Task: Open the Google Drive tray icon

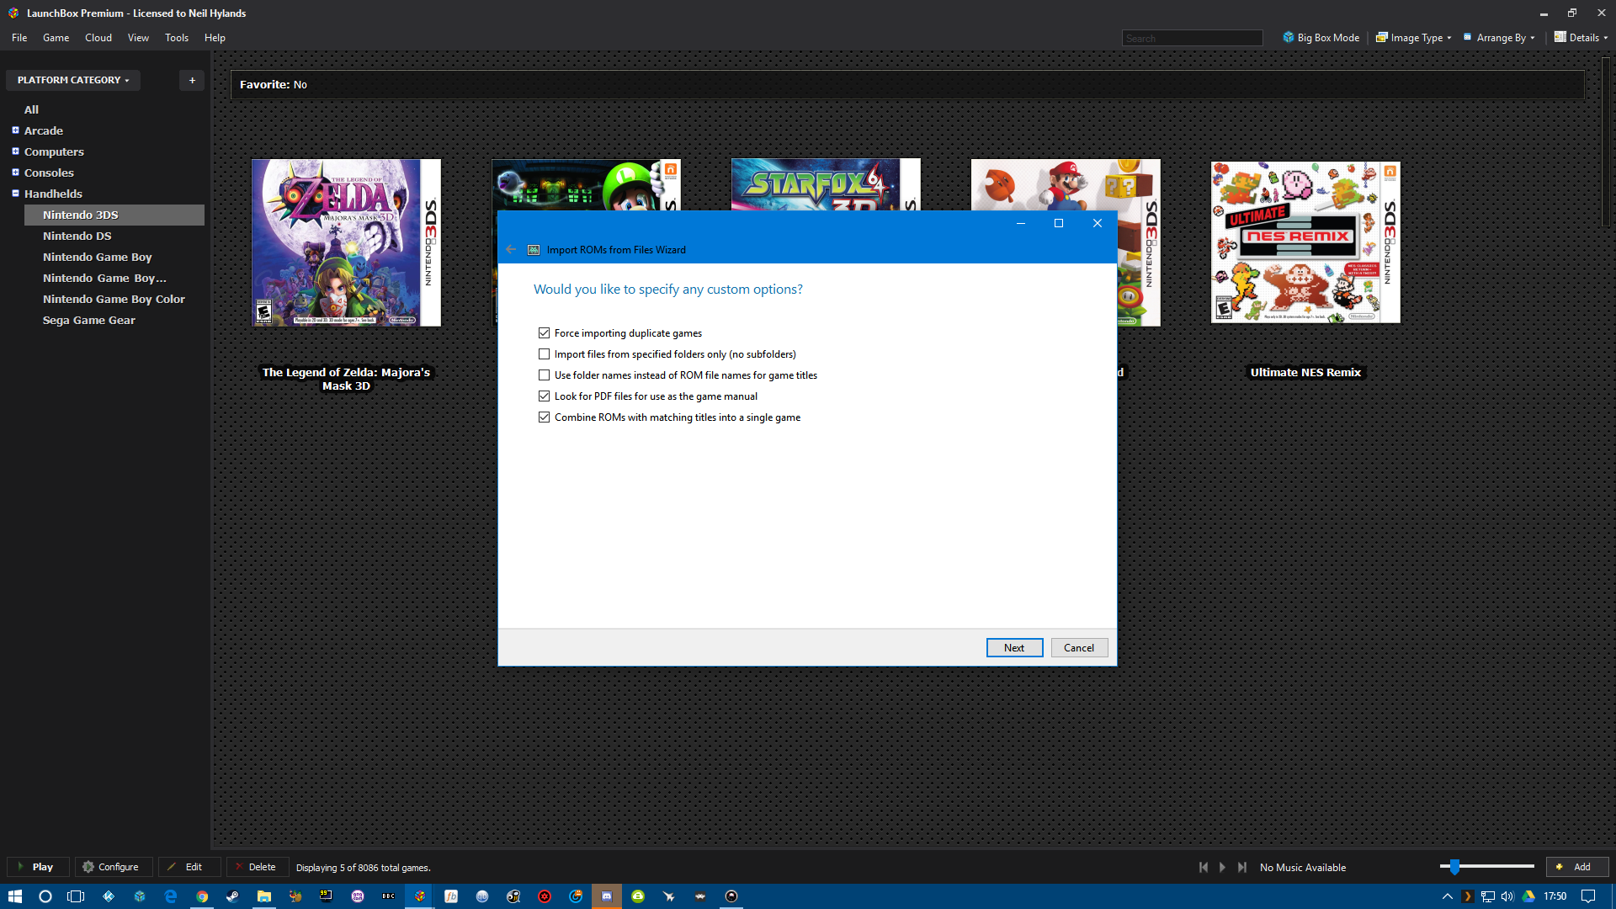Action: [x=1528, y=896]
